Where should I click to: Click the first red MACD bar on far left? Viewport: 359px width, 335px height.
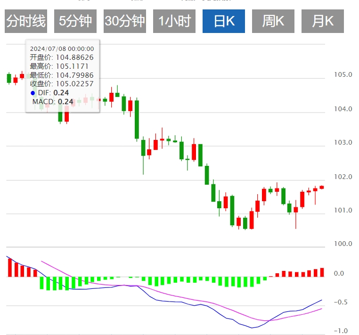pyautogui.click(x=10, y=268)
